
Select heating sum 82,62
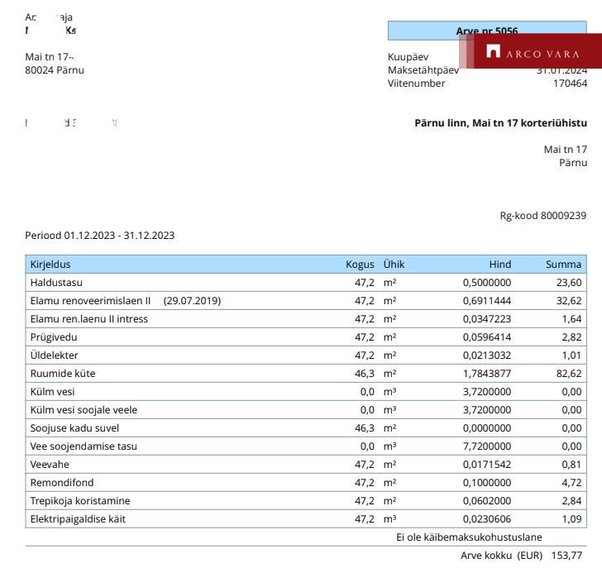(x=569, y=374)
